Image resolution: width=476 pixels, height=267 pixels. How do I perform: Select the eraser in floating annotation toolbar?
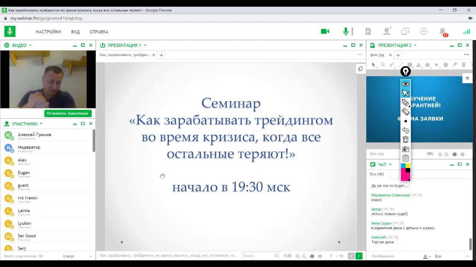[405, 112]
